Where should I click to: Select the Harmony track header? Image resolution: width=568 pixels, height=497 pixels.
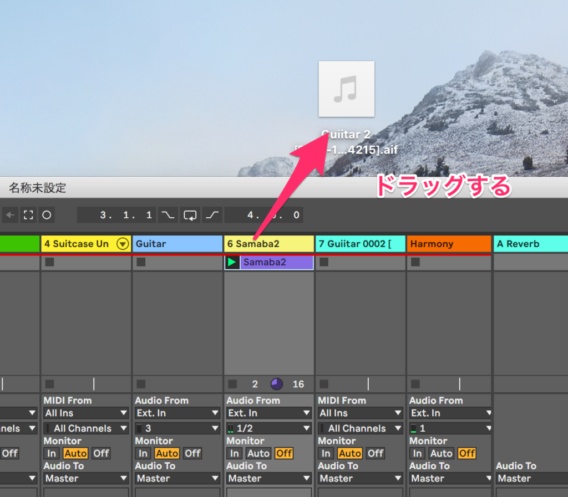(448, 244)
